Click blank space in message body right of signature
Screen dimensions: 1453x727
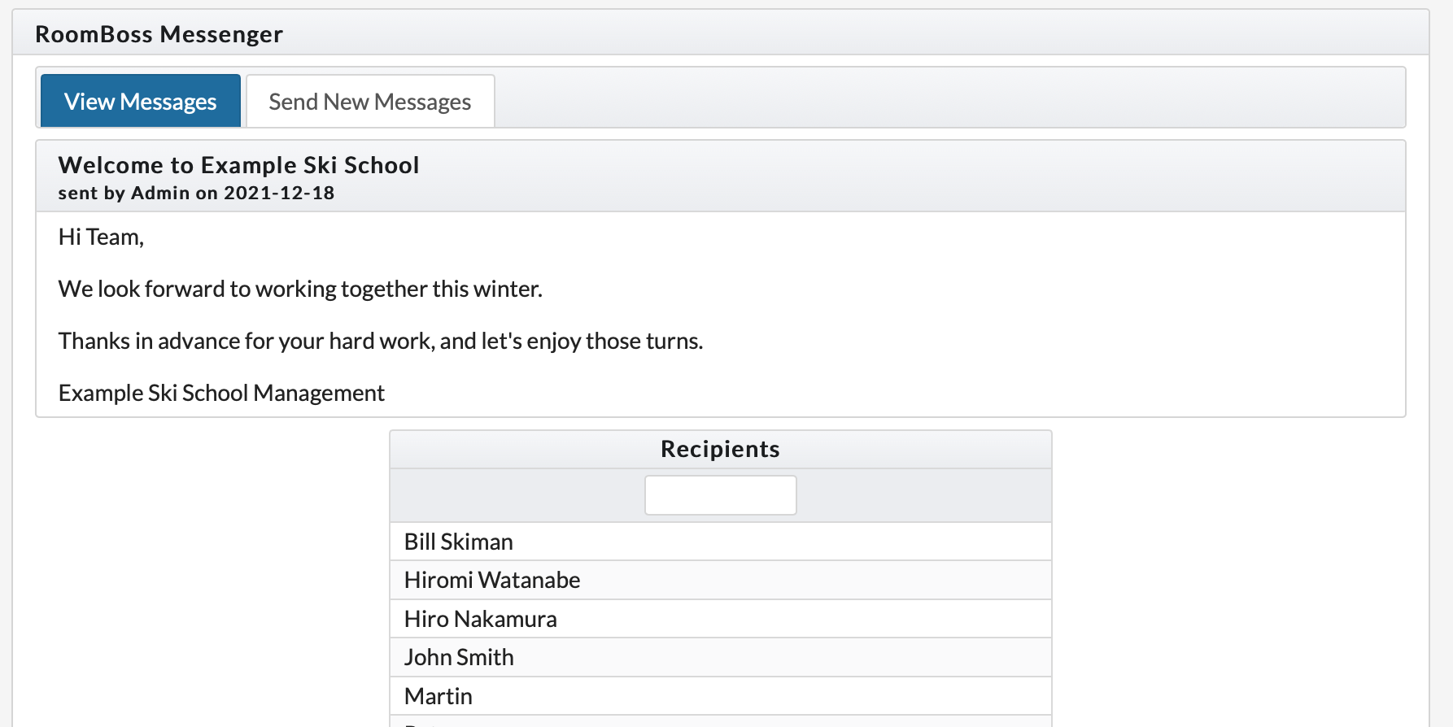(895, 393)
